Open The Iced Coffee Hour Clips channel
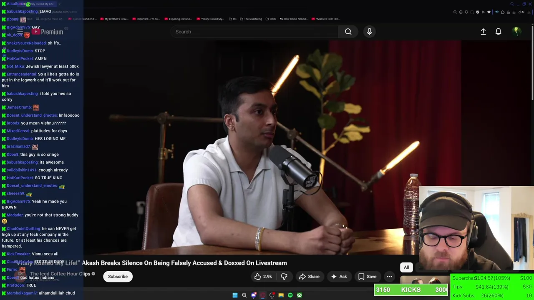The width and height of the screenshot is (534, 300). coord(60,274)
